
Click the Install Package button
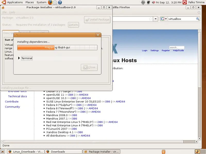coord(97,20)
